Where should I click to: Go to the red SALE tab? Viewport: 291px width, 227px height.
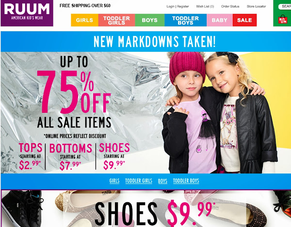(x=244, y=20)
